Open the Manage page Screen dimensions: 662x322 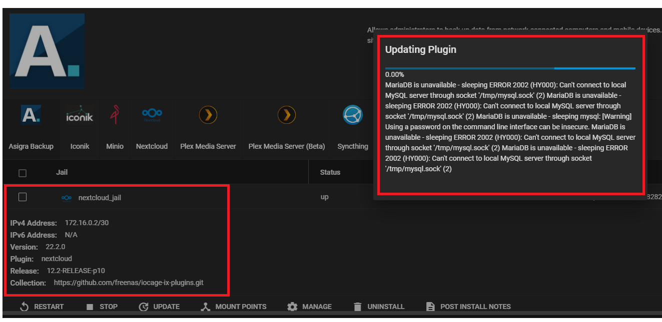click(309, 307)
